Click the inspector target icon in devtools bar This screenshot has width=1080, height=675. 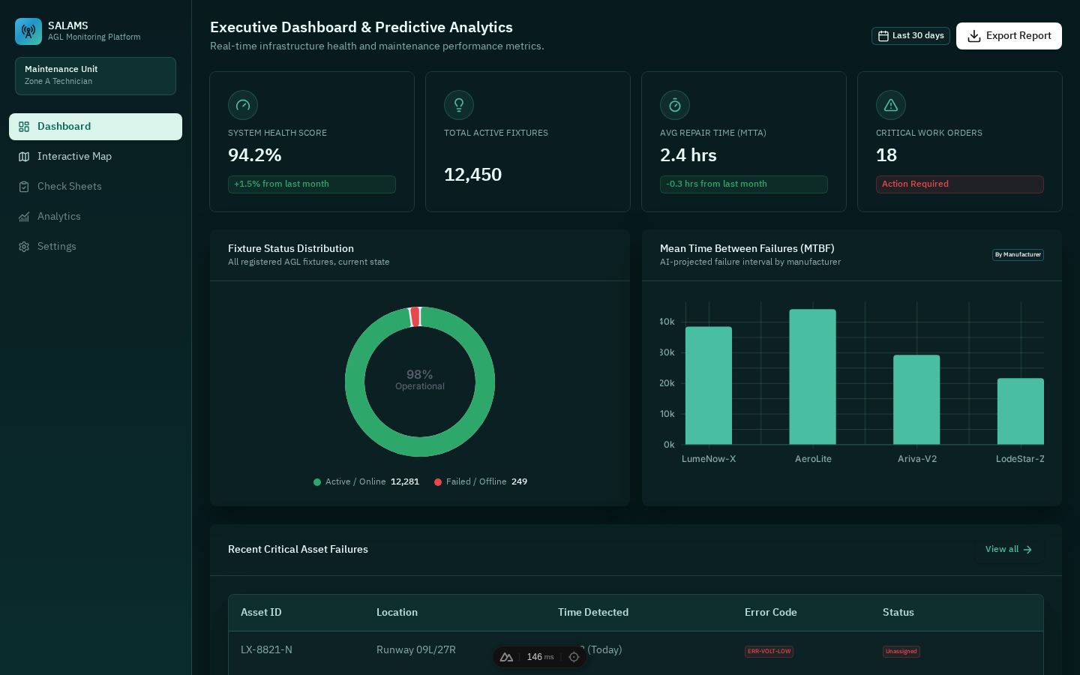574,657
